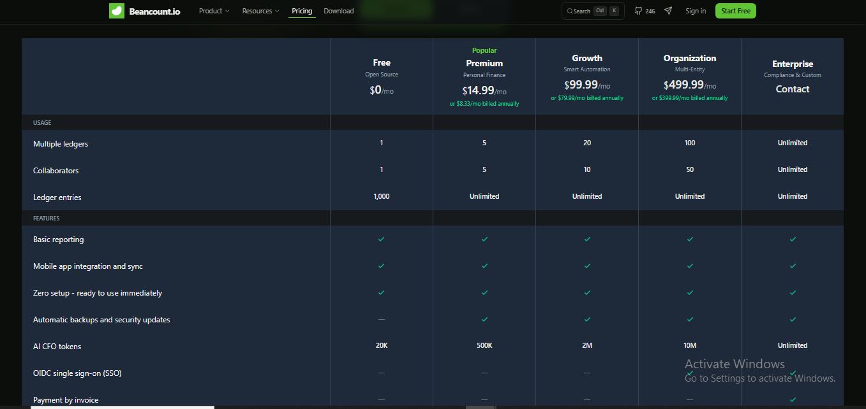Select the Premium plan heading
Viewport: 866px width, 409px height.
tap(484, 63)
